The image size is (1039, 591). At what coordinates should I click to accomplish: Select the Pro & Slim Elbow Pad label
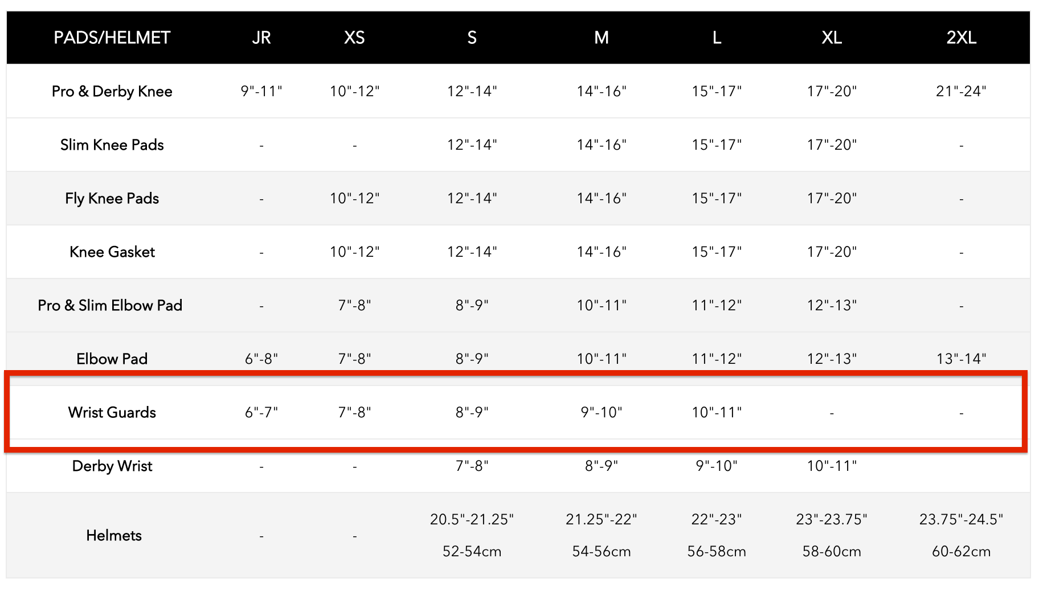110,305
